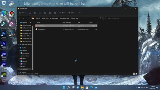The image size is (160, 90).
Task: Show hidden system tray icons
Action: (x=136, y=87)
